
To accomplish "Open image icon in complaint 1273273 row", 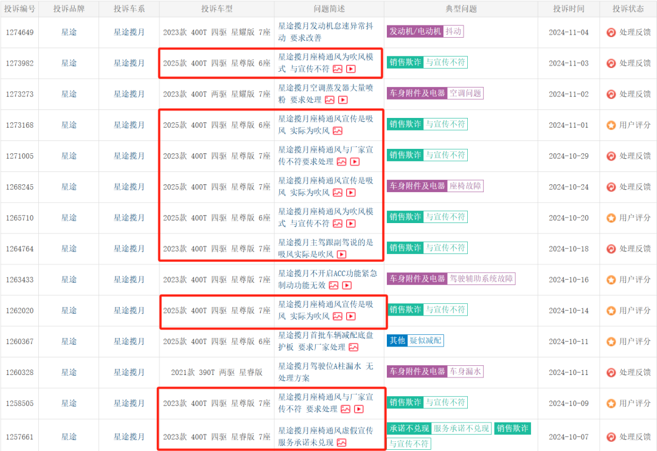I will coord(330,100).
